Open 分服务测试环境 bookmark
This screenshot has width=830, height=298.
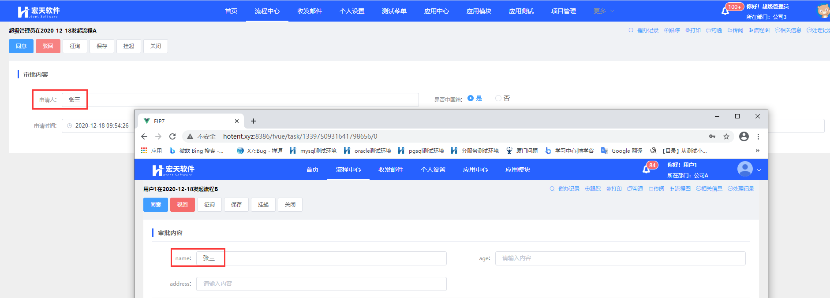[475, 151]
